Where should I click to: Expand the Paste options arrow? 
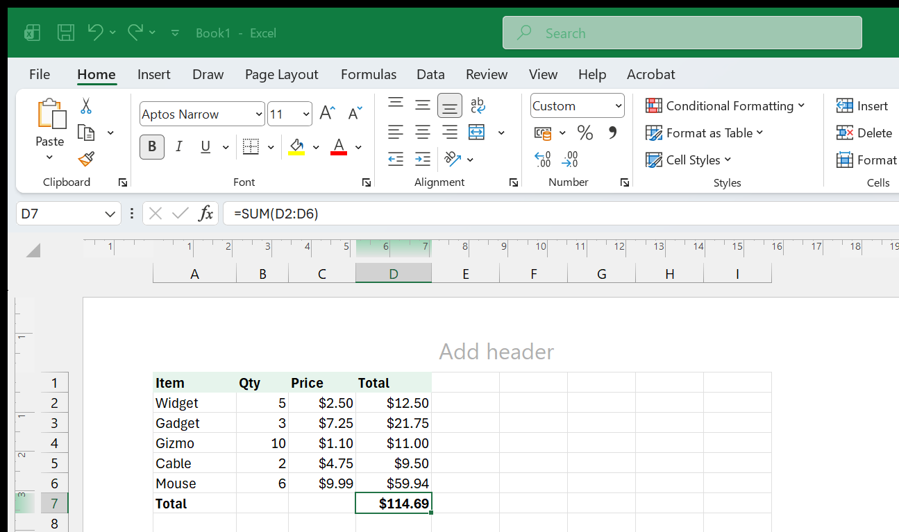coord(50,157)
